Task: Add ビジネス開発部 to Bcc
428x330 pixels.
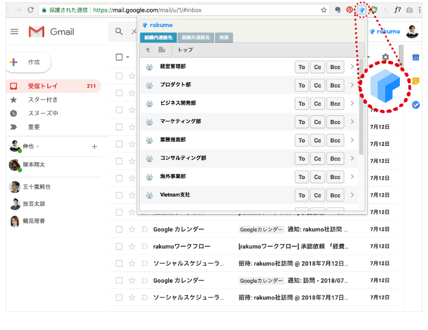Action: (x=335, y=104)
